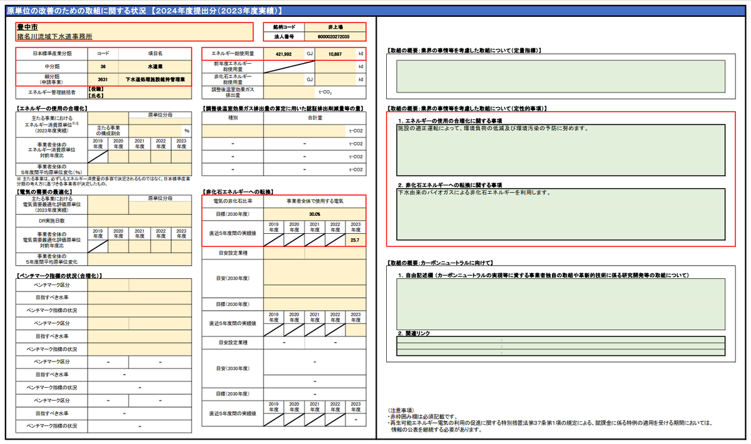Click the 水道業 item name cell
The width and height of the screenshot is (751, 444).
tap(155, 66)
